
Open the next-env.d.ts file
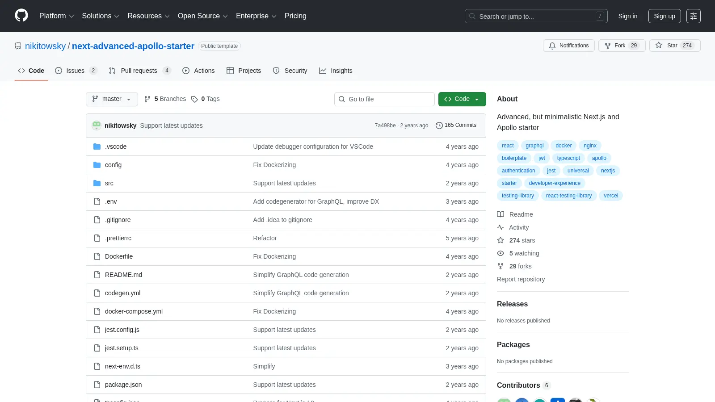(122, 366)
